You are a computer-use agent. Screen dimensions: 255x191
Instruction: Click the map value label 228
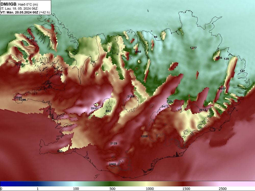click(169, 101)
